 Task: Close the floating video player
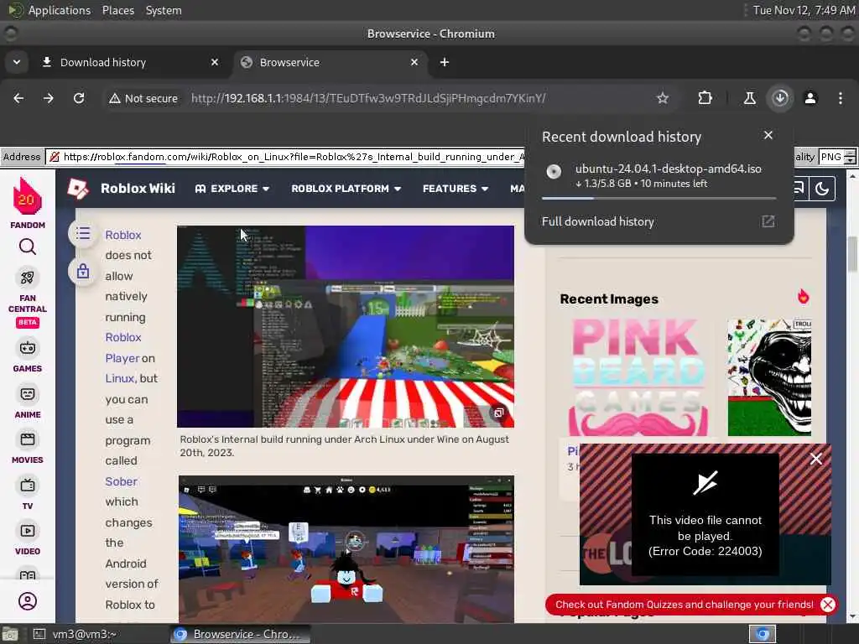click(815, 459)
